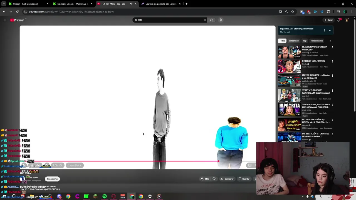The height and width of the screenshot is (200, 356).
Task: Open the media control playlist icon
Action: coord(338,12)
